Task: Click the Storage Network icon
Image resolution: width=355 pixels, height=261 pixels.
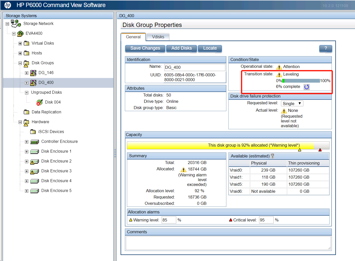Action: [x=16, y=24]
